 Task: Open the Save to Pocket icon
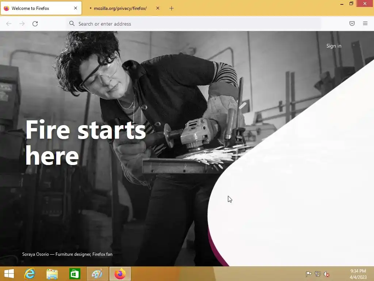tap(352, 23)
